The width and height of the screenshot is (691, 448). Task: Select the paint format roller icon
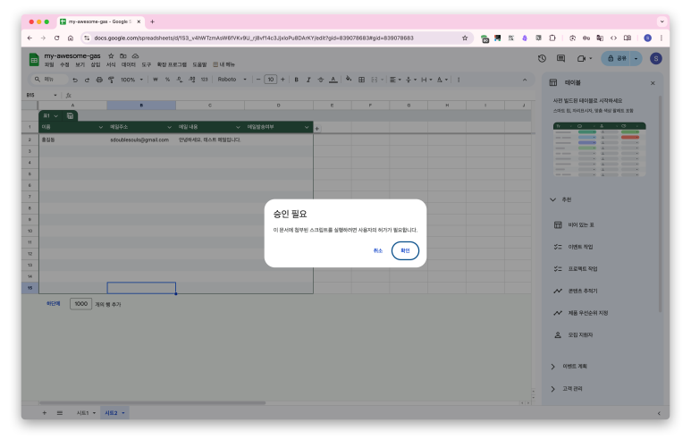[111, 79]
